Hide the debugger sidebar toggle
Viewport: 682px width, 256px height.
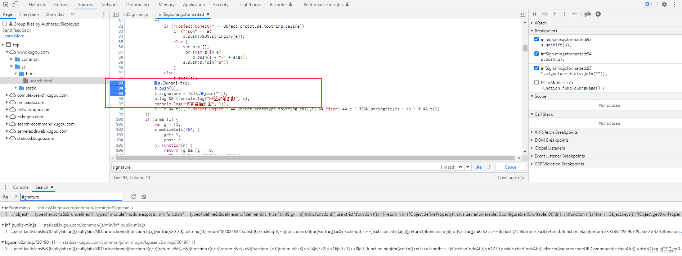522,14
